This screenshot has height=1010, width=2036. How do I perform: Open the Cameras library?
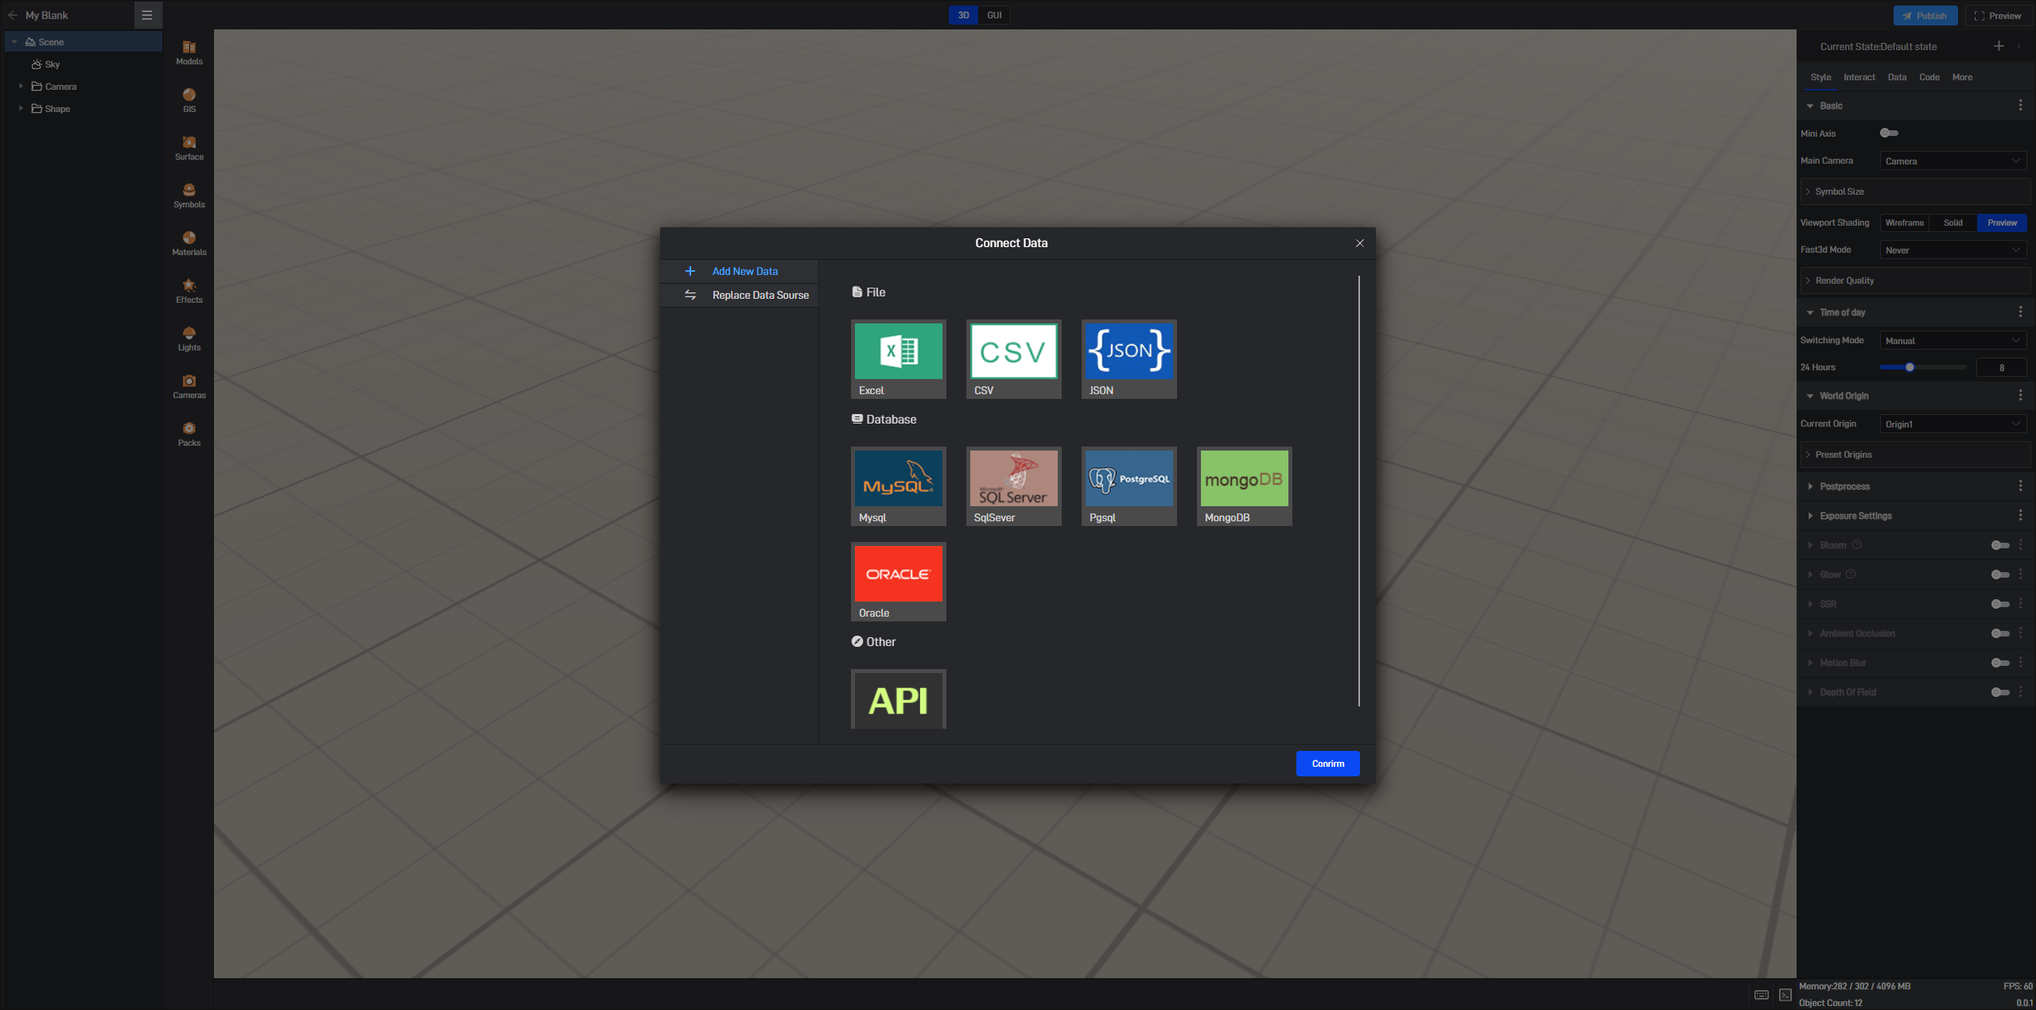pyautogui.click(x=189, y=386)
